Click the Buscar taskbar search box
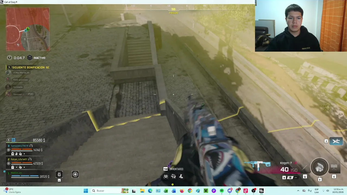Screen dimensions: 347x195 [110, 191]
